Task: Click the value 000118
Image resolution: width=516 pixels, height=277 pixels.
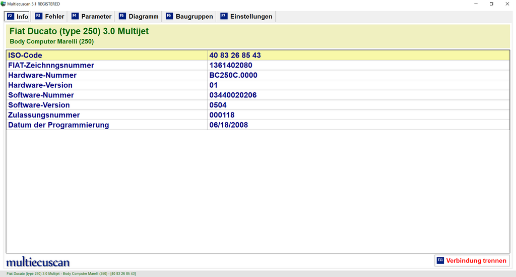Action: click(222, 115)
